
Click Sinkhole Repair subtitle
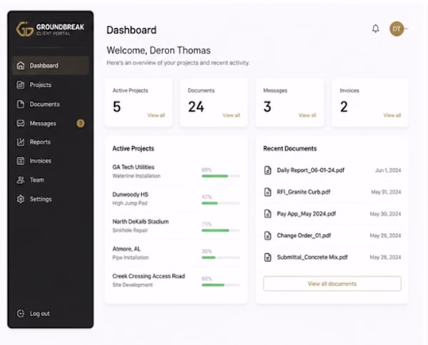pyautogui.click(x=130, y=230)
